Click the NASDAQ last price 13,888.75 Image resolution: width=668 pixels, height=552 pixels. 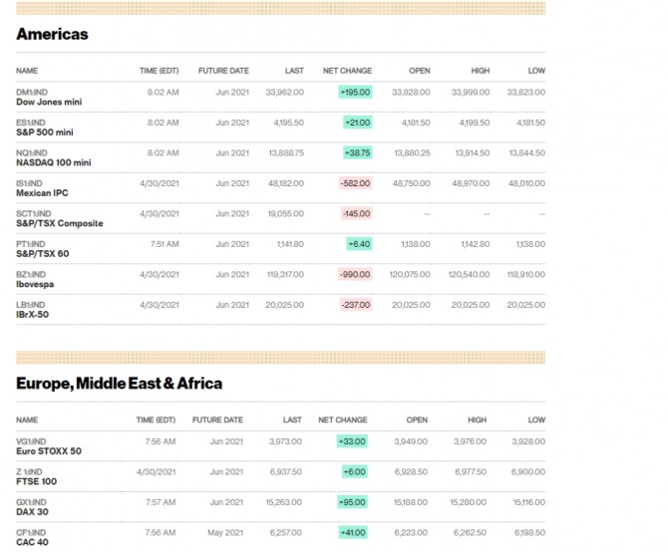[x=286, y=152]
